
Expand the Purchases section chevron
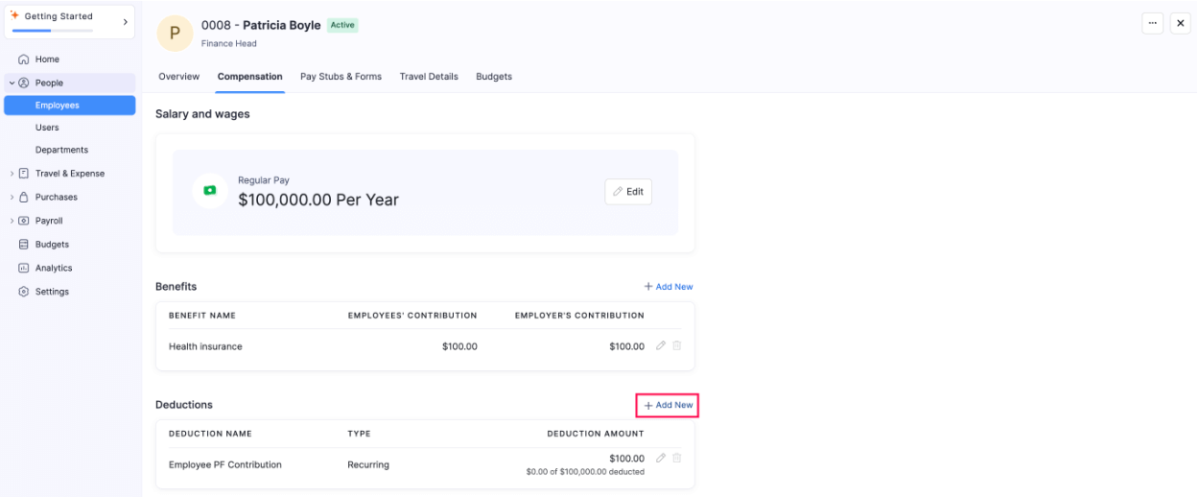point(12,197)
